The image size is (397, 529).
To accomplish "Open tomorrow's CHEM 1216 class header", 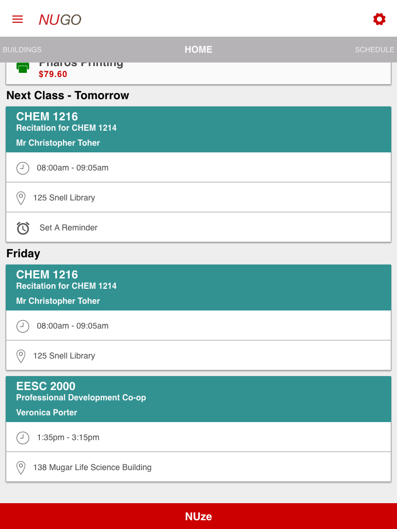I will [198, 129].
